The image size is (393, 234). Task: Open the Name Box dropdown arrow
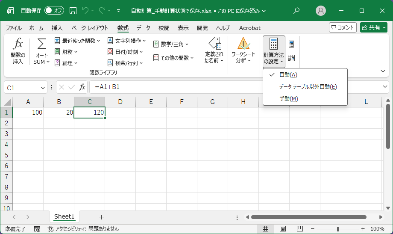[x=43, y=88]
